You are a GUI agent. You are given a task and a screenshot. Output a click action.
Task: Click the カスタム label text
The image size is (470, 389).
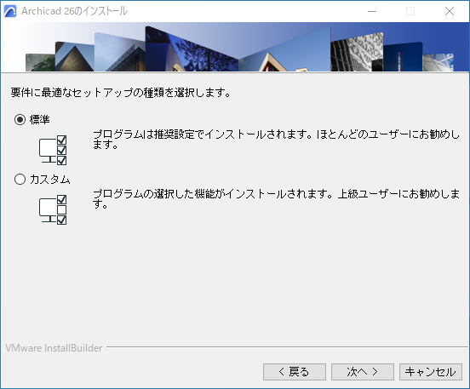49,180
